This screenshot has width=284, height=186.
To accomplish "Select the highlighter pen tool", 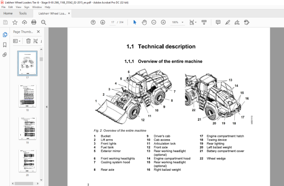I will pyautogui.click(x=228, y=22).
